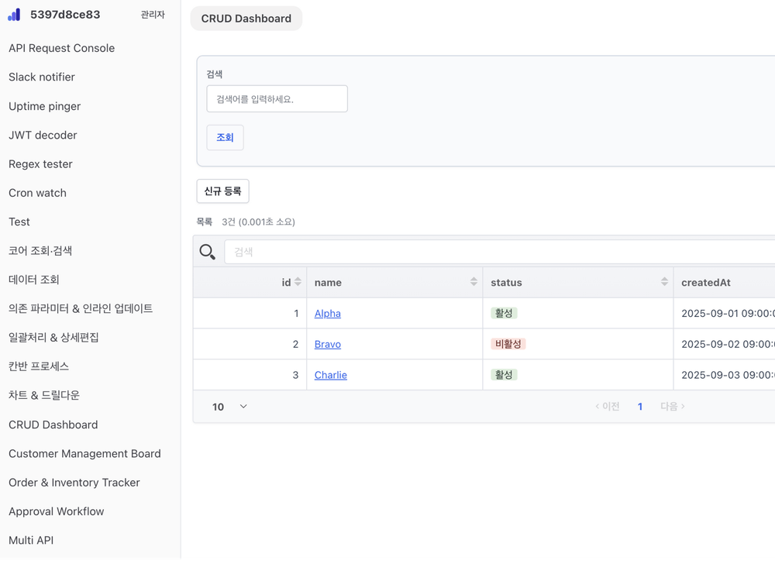Click the 다음 next page button
Viewport: 775px width, 581px height.
672,407
